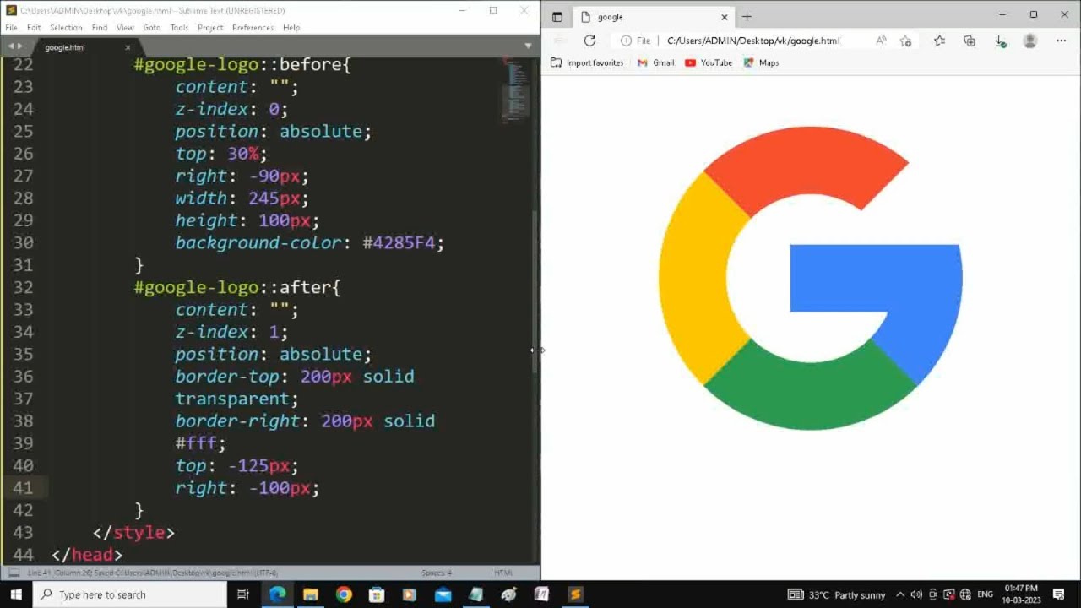The width and height of the screenshot is (1081, 608).
Task: Click the color value #4285F4
Action: (x=399, y=242)
